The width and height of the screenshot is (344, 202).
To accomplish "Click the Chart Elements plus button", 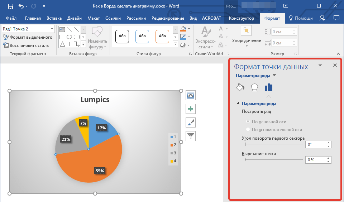I will (x=191, y=109).
